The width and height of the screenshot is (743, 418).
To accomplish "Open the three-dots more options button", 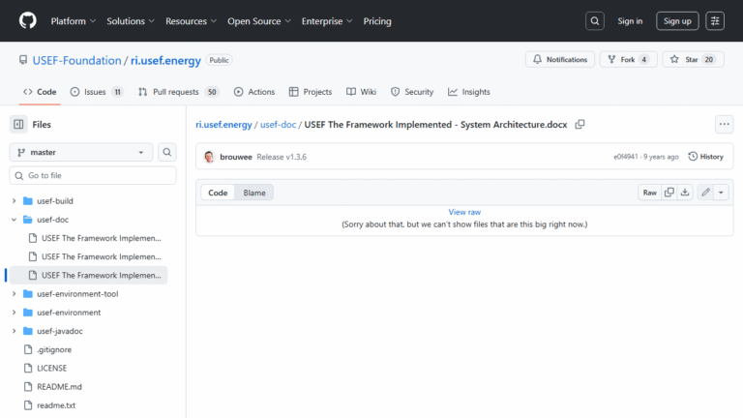I will pyautogui.click(x=724, y=124).
